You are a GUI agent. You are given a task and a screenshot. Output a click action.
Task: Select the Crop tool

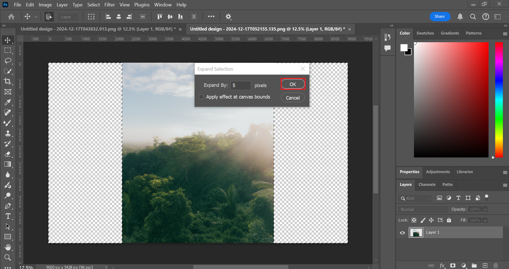(x=8, y=82)
